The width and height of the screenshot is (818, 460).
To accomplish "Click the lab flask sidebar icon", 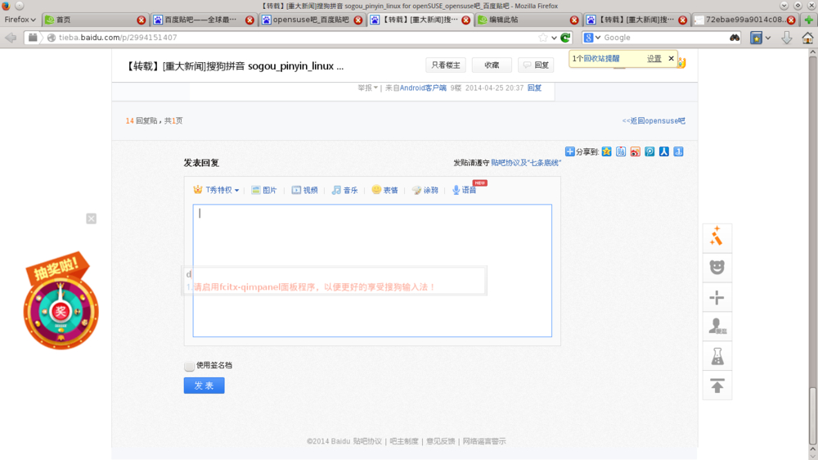I will click(x=717, y=356).
